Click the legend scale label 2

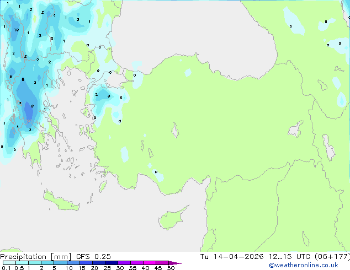click(x=41, y=268)
